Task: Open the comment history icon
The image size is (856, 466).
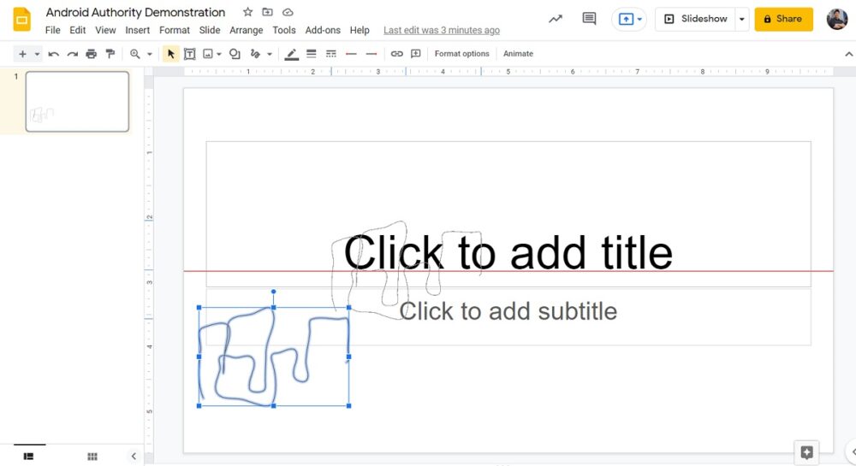Action: coord(589,19)
